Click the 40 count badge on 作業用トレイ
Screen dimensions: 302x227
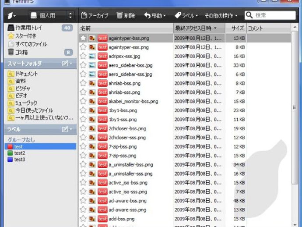click(67, 28)
